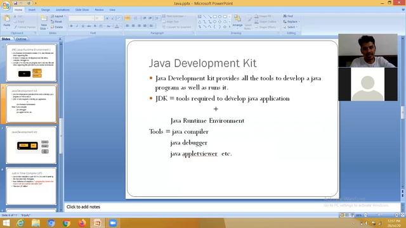
Task: Toggle Italic formatting
Action: pyautogui.click(x=77, y=26)
